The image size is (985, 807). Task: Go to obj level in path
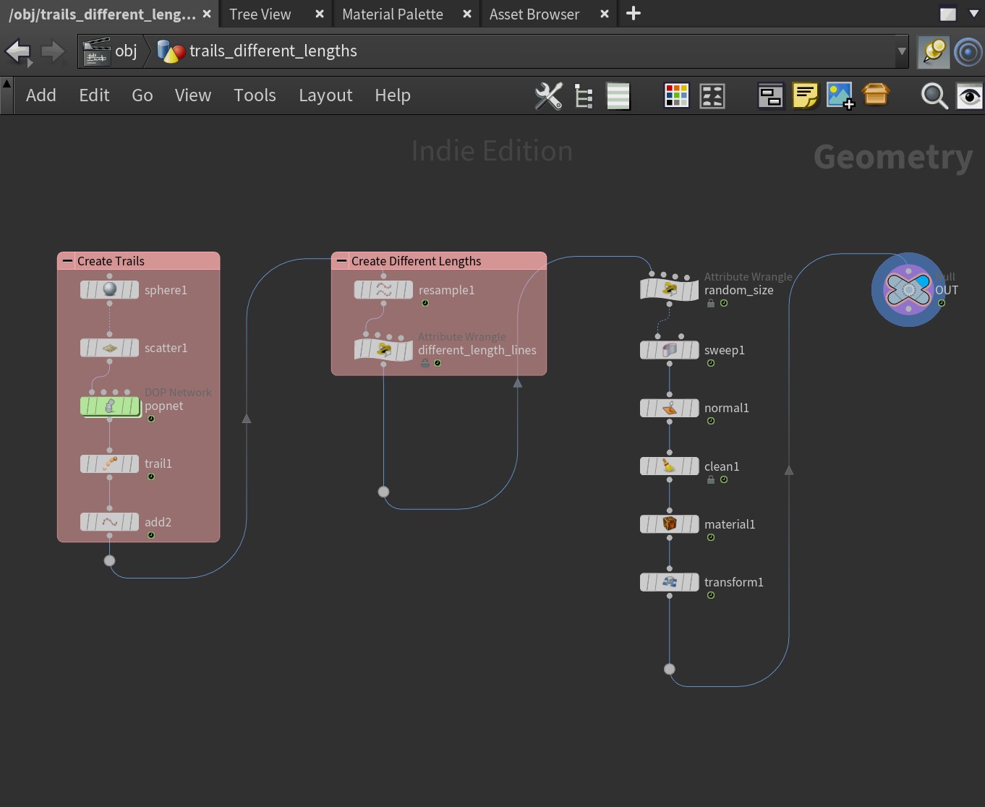point(125,51)
